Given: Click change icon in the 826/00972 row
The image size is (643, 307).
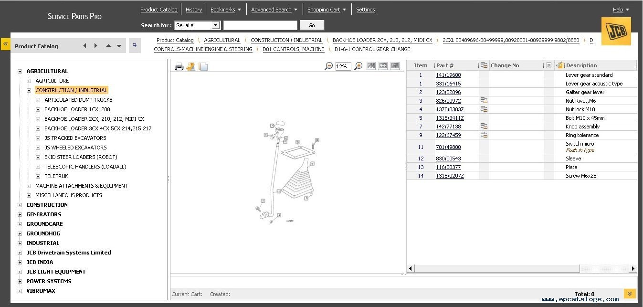Looking at the screenshot, I should click(484, 101).
